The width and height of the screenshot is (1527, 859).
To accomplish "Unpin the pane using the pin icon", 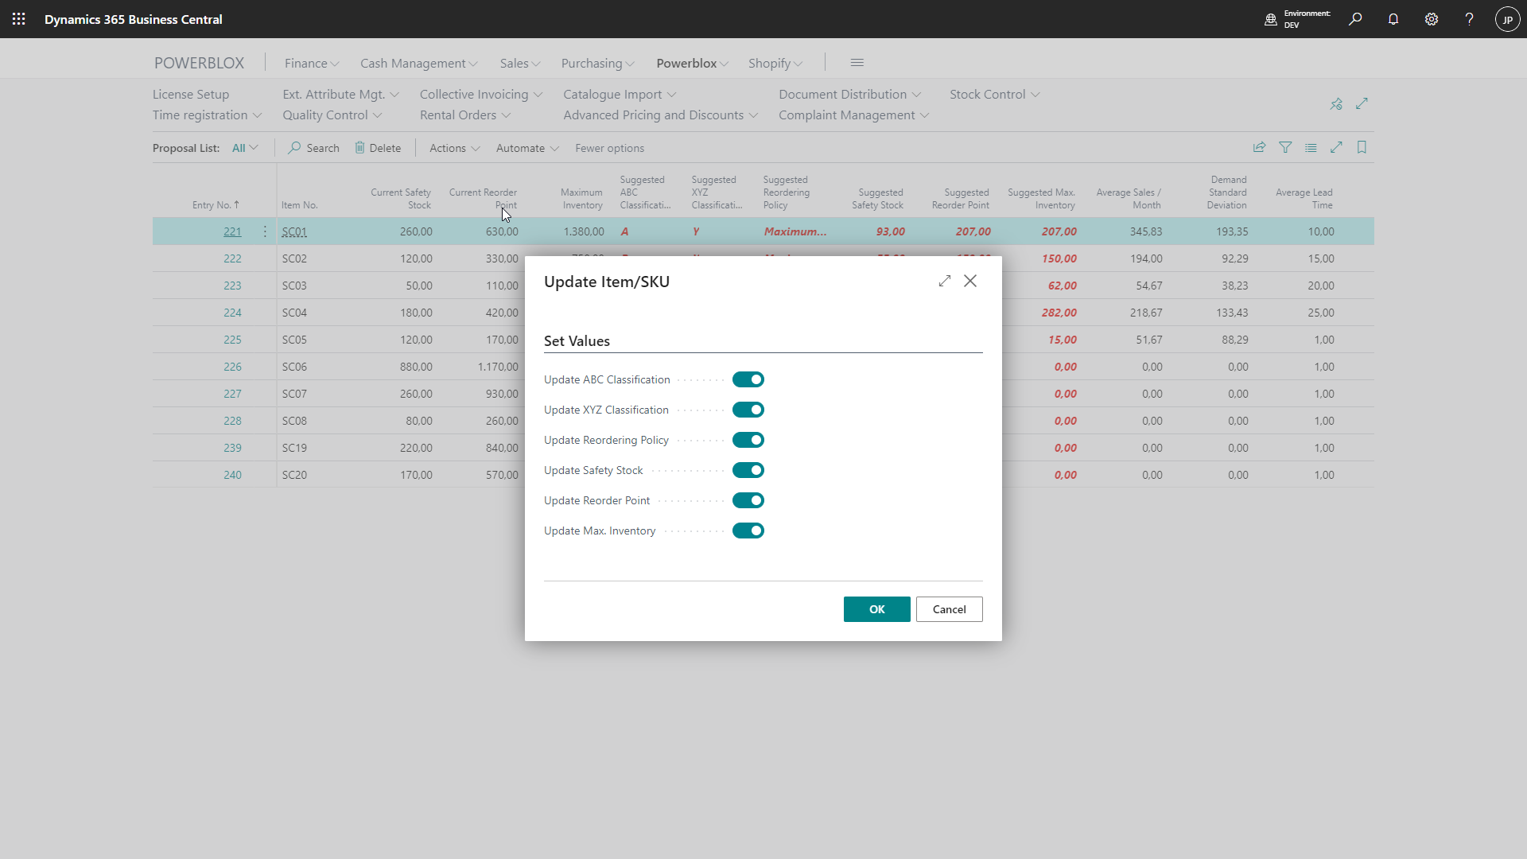I will point(1336,103).
